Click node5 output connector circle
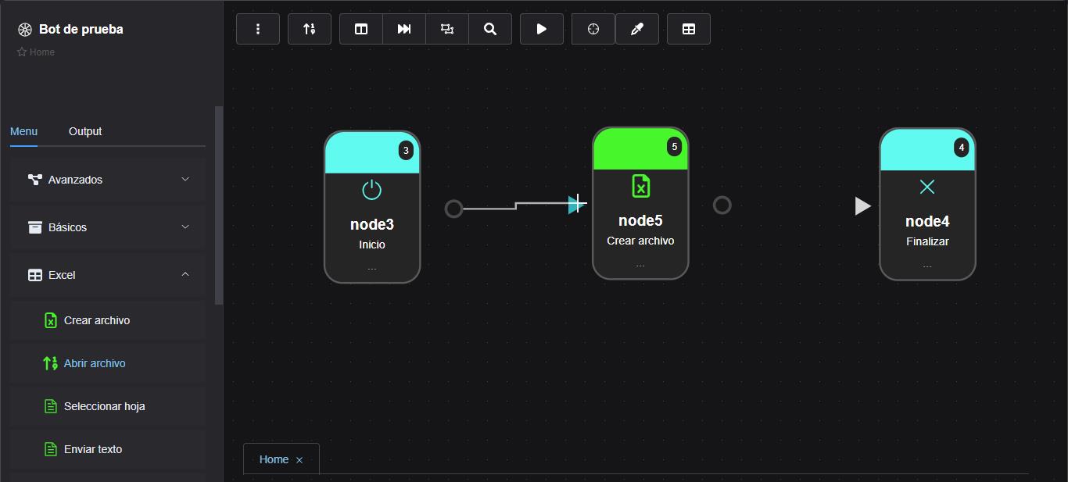 (722, 205)
